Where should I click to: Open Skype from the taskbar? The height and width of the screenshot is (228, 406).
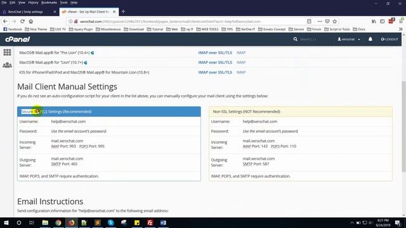coord(110,222)
